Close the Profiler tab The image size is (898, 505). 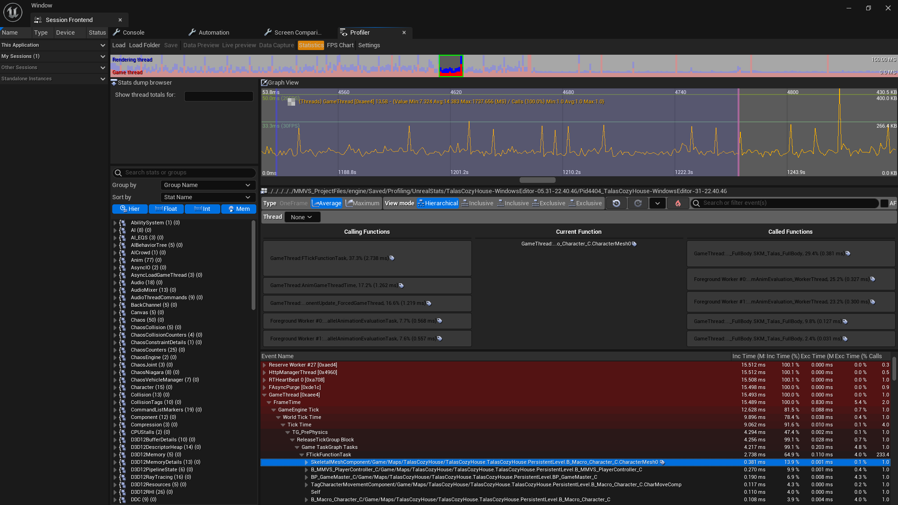404,32
